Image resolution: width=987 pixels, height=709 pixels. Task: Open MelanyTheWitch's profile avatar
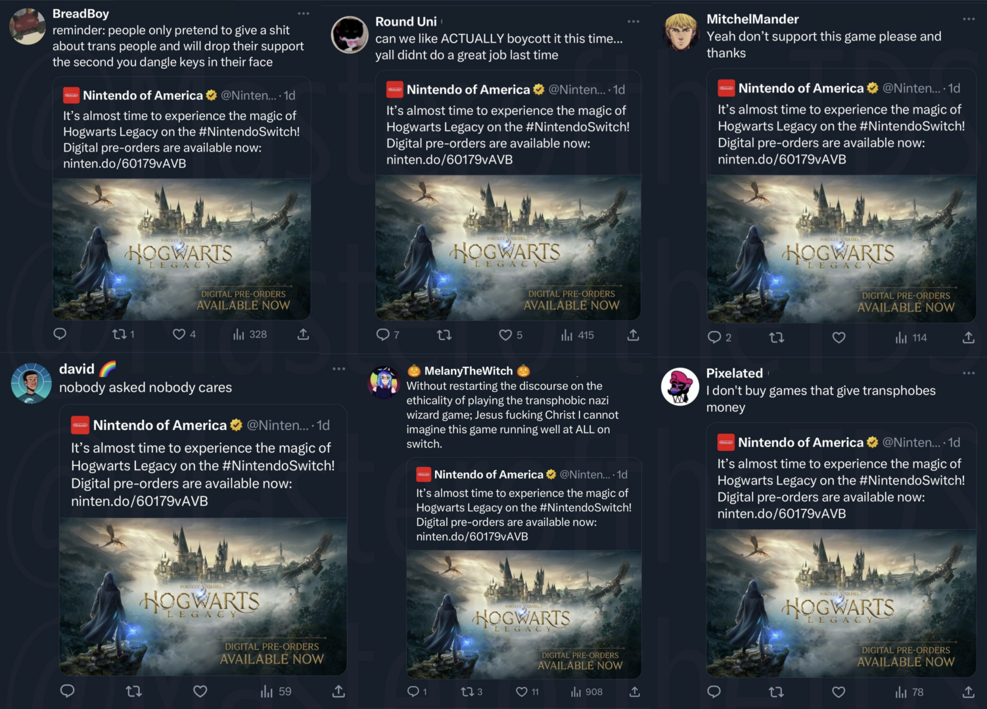[384, 383]
